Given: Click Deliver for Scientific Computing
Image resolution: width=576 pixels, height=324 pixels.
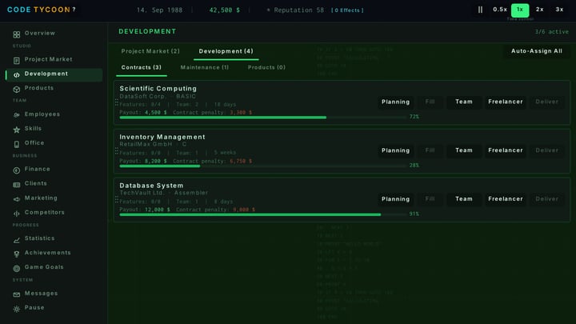Looking at the screenshot, I should pyautogui.click(x=546, y=102).
